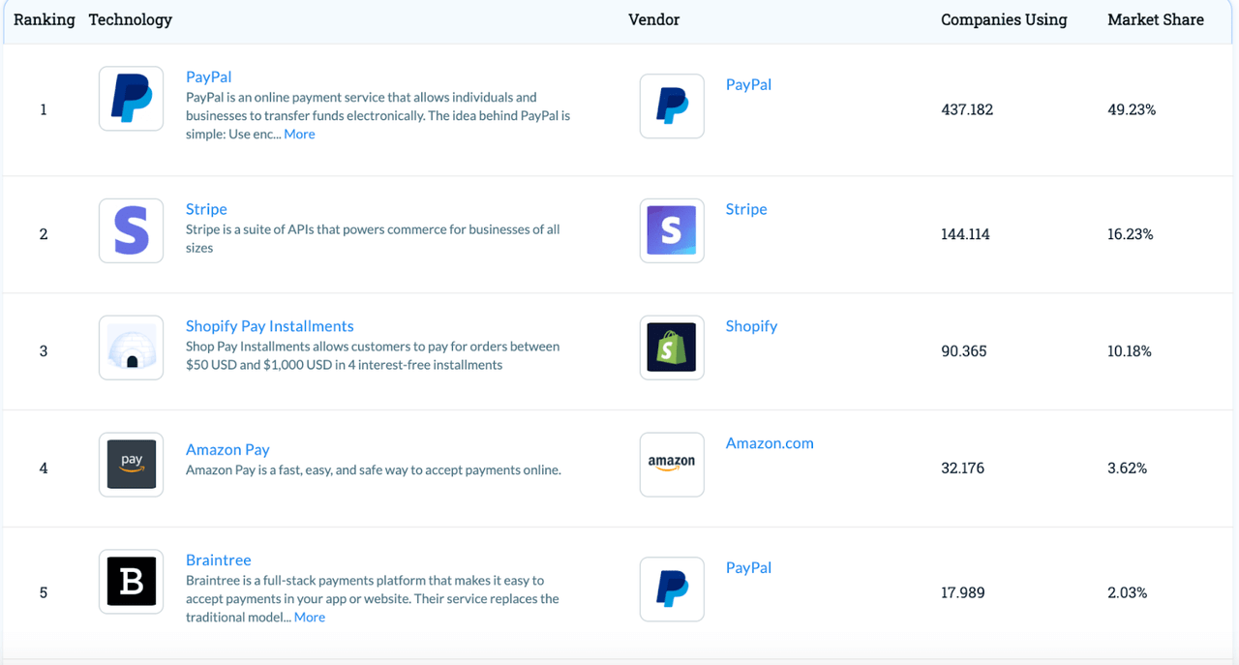Screen dimensions: 1239x665
Task: Click the Companies Using column header
Action: [1004, 19]
